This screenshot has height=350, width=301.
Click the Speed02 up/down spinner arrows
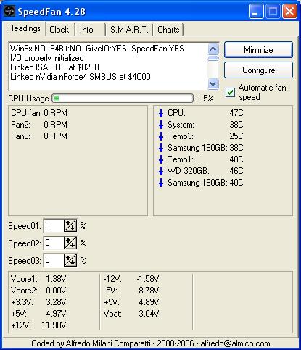pos(70,243)
